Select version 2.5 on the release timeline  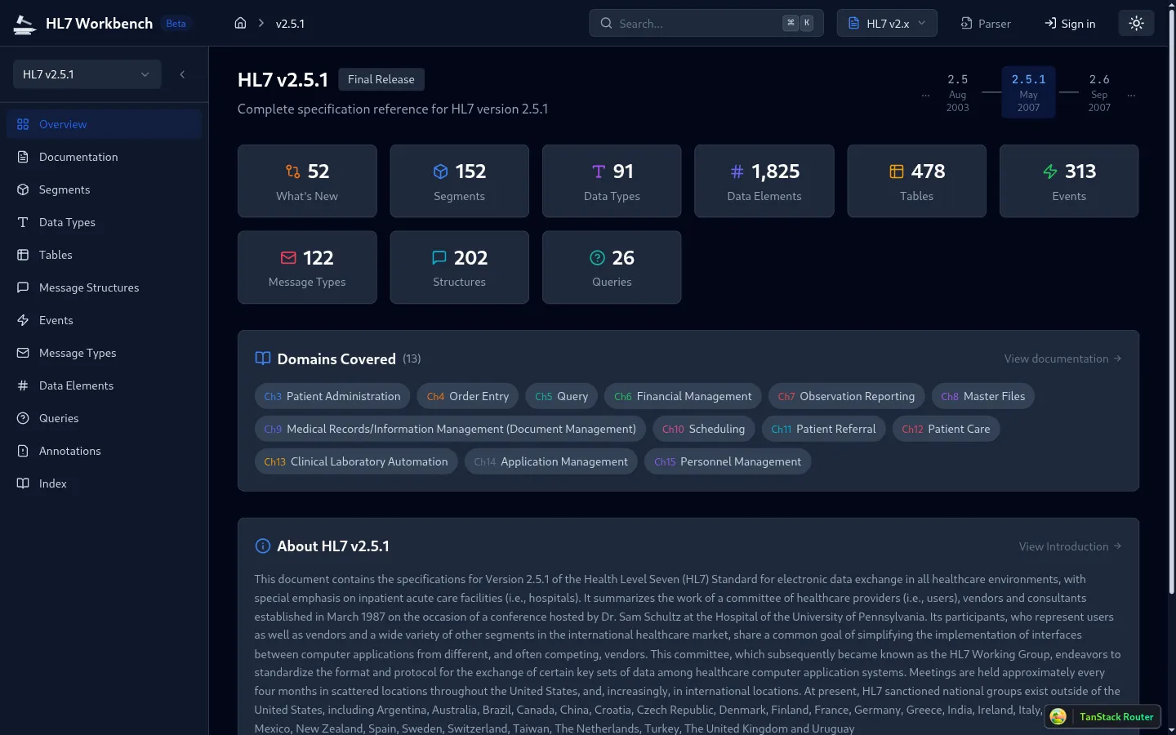[957, 92]
